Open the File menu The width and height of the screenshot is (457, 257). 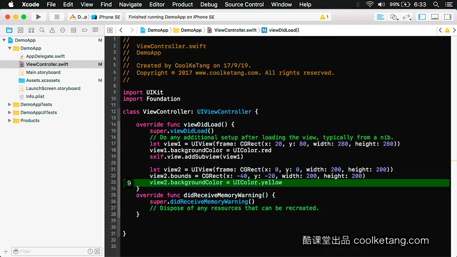tap(51, 4)
